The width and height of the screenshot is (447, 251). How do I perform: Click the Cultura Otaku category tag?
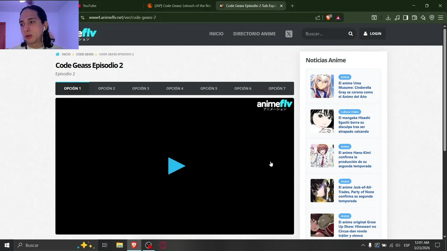[350, 112]
